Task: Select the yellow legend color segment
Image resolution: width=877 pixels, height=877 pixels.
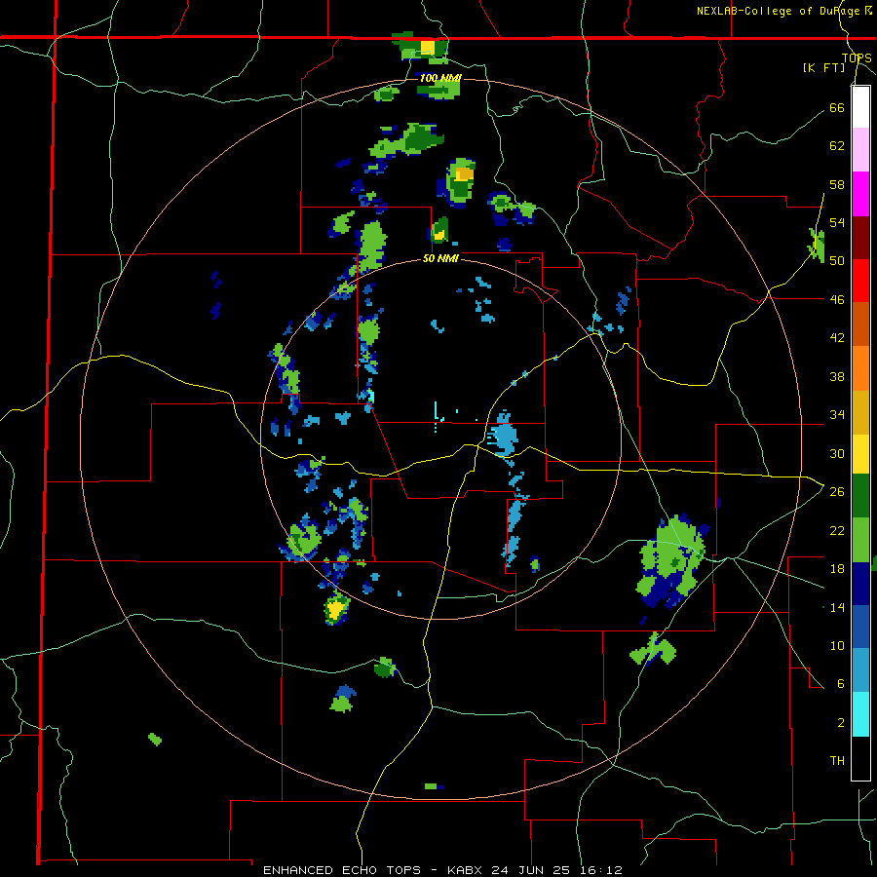Action: (860, 454)
